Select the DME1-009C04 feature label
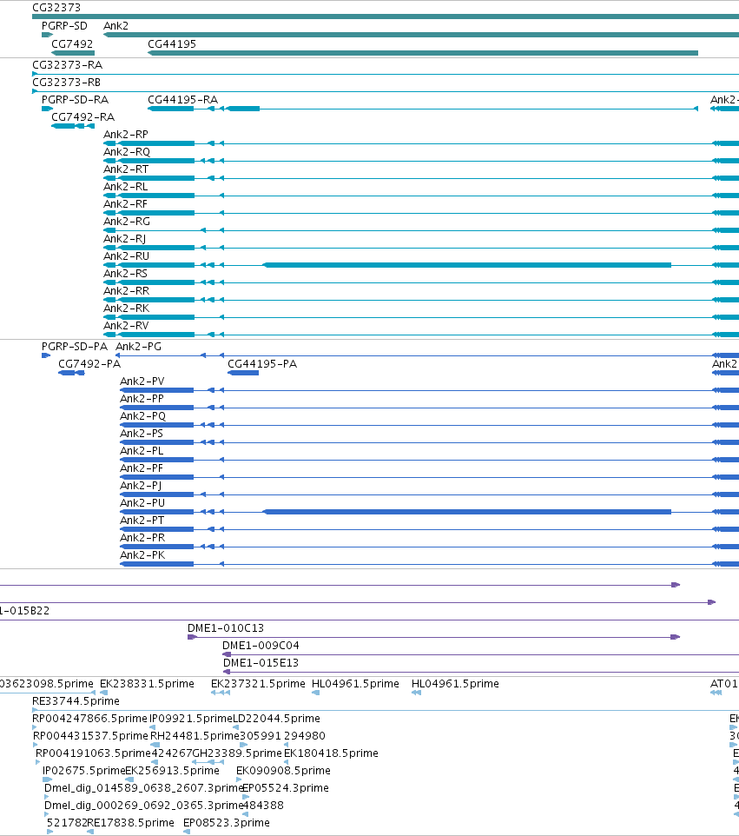Viewport: 739px width, 836px height. click(x=261, y=646)
